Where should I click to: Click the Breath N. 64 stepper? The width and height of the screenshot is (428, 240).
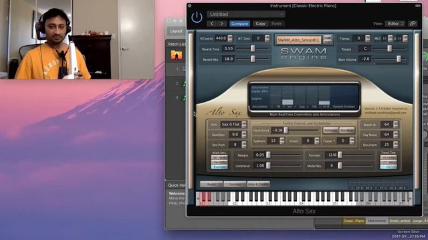click(395, 125)
